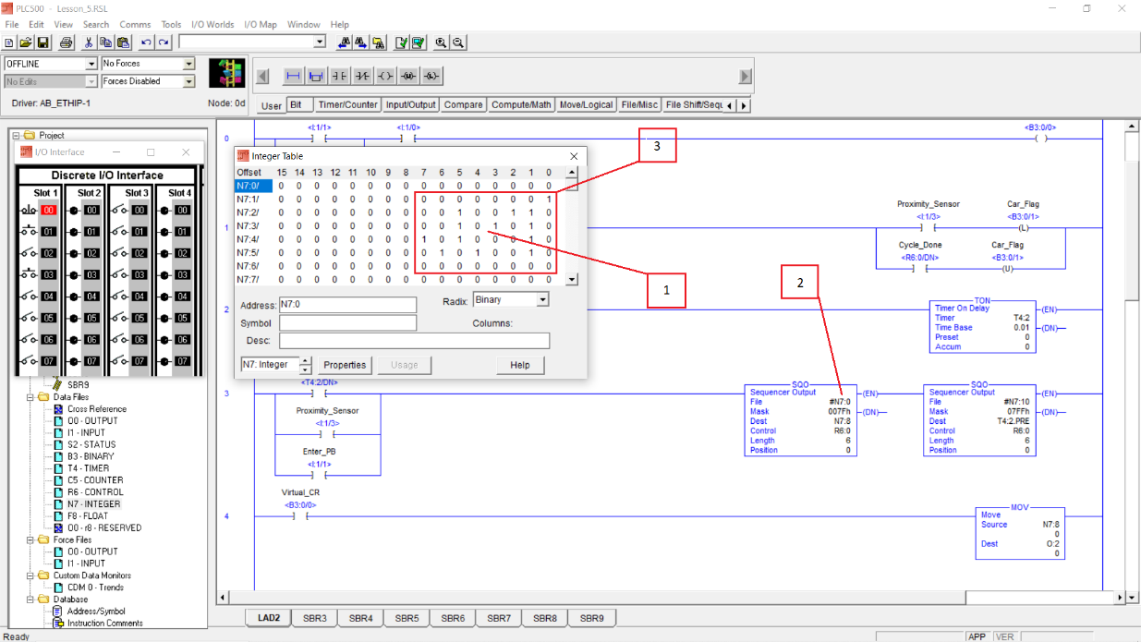Click the colorful ladder online status icon

click(x=226, y=74)
